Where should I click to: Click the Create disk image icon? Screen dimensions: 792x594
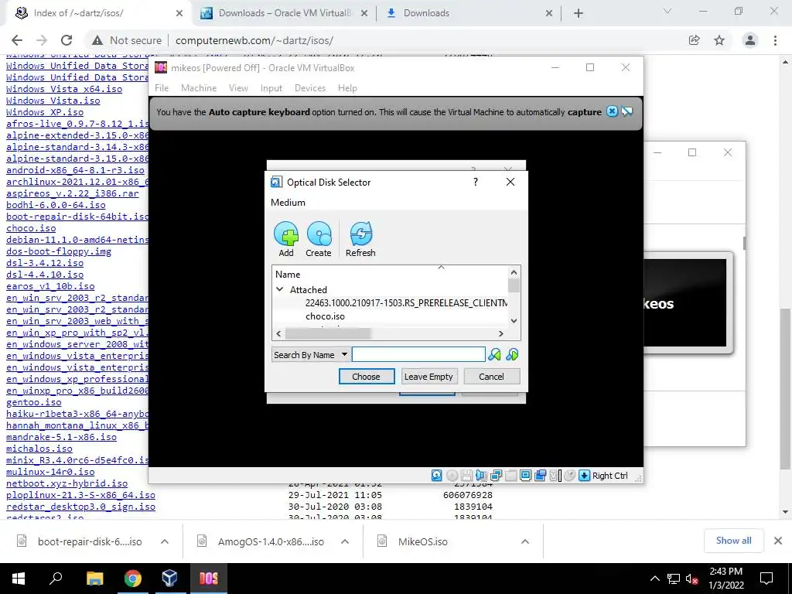point(319,234)
